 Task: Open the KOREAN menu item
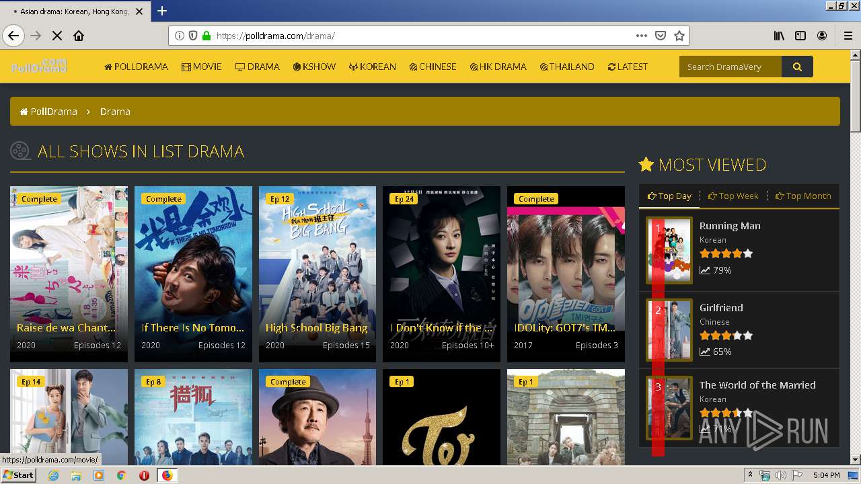[x=373, y=67]
